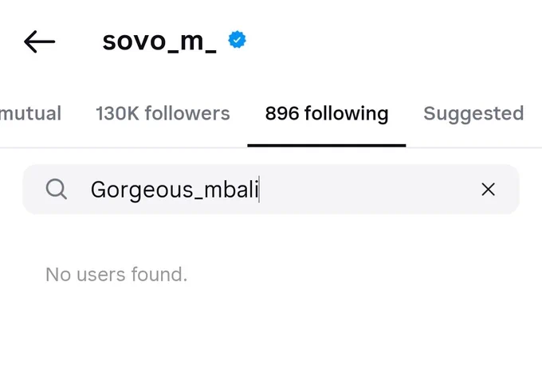Select the 896 following tab
Screen dimensions: 542x384
[x=327, y=114]
